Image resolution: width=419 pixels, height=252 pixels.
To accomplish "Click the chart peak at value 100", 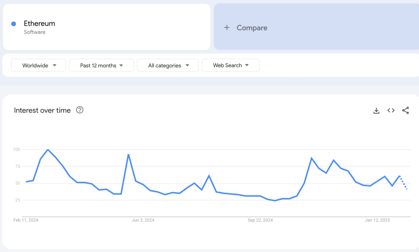I will (47, 150).
